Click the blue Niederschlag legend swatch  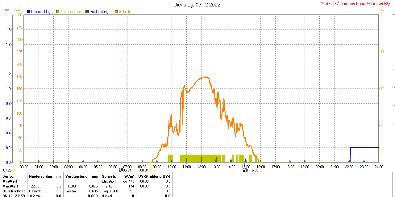click(x=28, y=12)
